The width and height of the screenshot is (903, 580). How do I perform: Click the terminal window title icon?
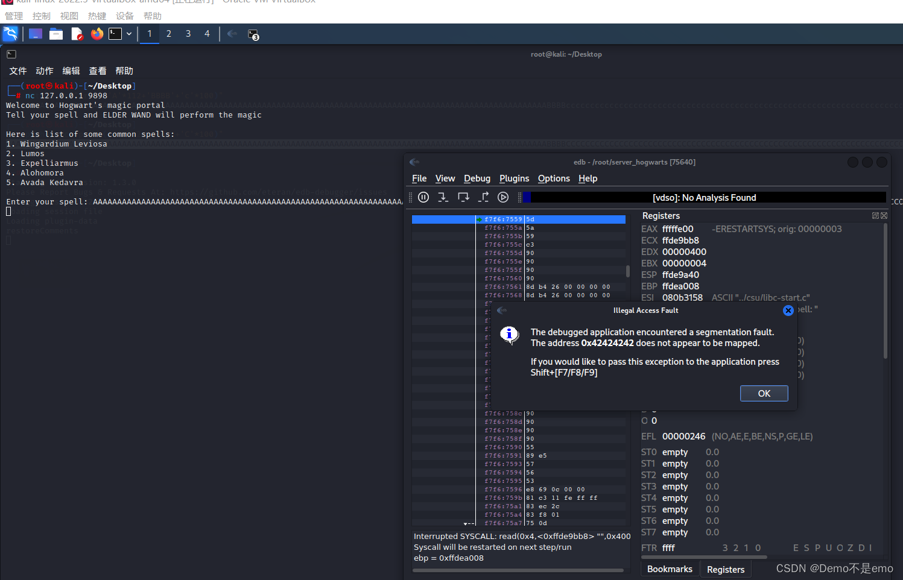[x=11, y=54]
